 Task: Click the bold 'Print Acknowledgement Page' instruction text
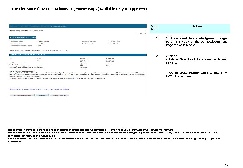203,38
